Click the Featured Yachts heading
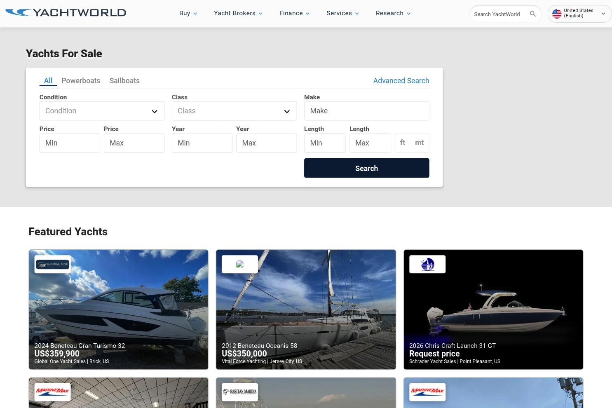The image size is (612, 408). coord(68,232)
